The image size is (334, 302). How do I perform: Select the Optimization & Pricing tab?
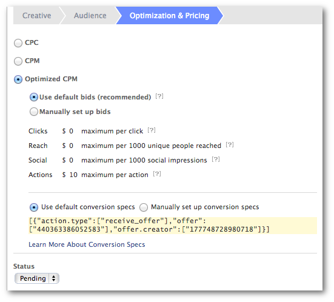click(x=169, y=16)
